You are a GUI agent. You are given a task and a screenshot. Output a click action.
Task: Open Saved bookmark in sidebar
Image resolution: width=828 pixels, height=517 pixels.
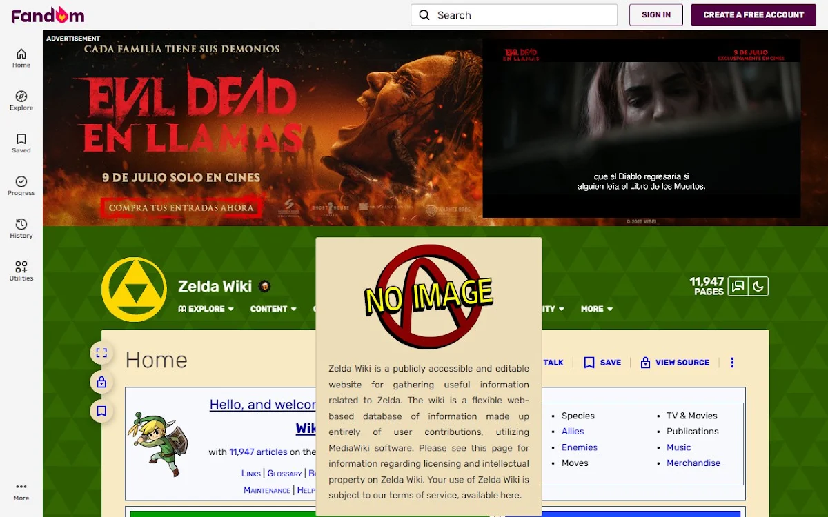pos(21,143)
